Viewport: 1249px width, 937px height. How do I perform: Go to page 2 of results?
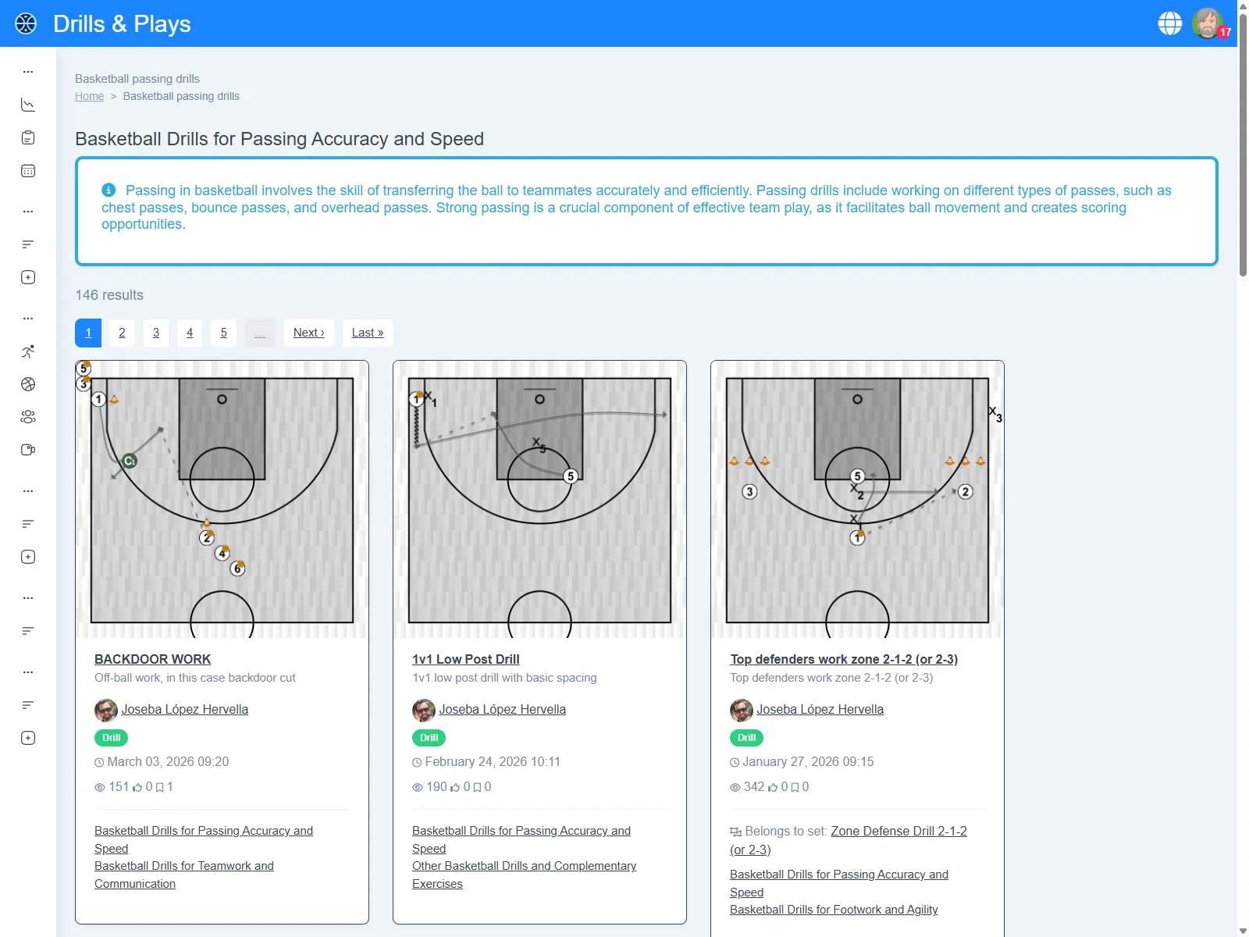click(122, 333)
